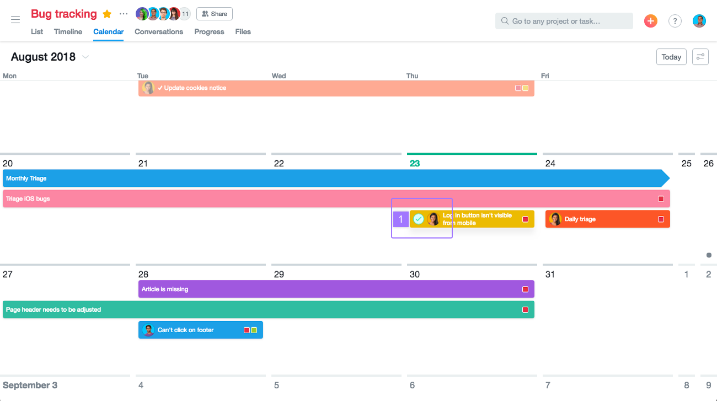Open the Daily triage task
Viewport: 717px width, 401px height.
coord(608,219)
